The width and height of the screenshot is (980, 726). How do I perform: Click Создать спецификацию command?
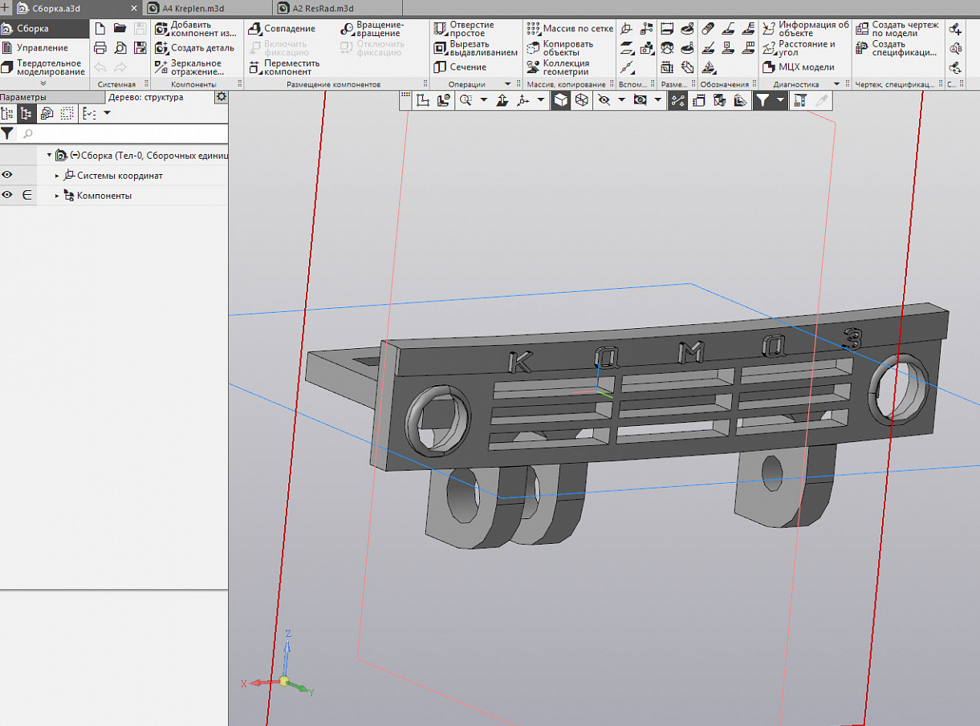896,48
